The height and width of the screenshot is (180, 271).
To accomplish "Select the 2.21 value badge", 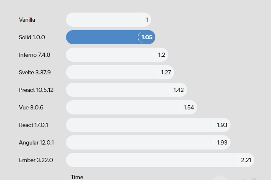I will point(246,160).
